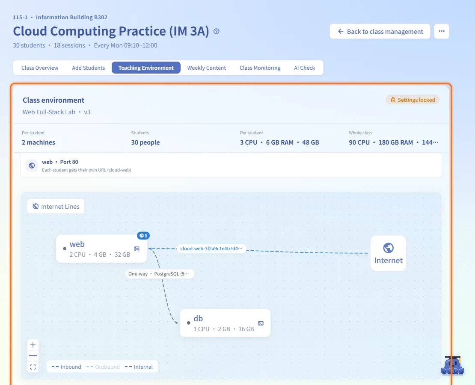Click the server icon on the web node
The height and width of the screenshot is (385, 475).
tap(137, 249)
